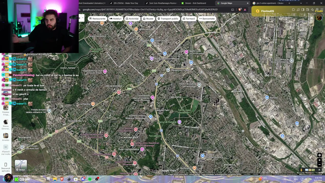Screen dimensions: 325x183
Task: Show Transport public on map
Action: 168,19
